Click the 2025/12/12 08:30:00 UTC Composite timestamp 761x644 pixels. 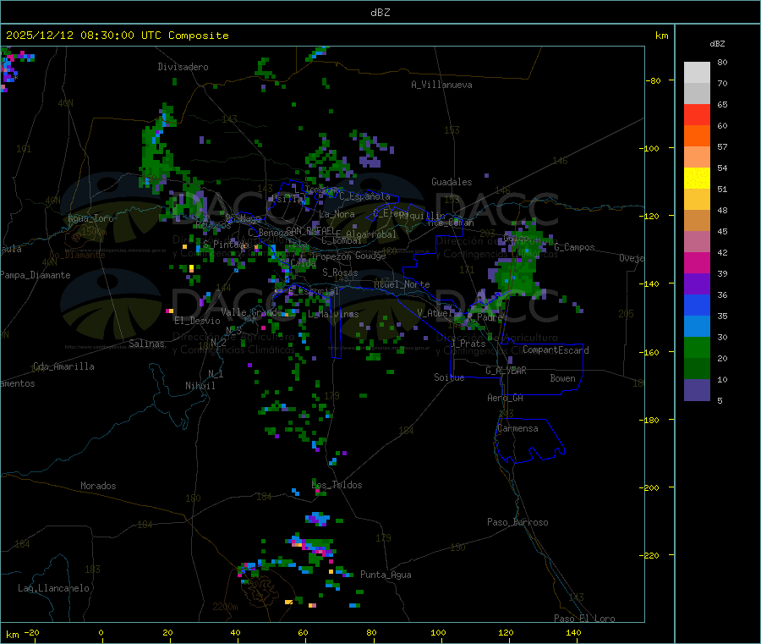(117, 36)
